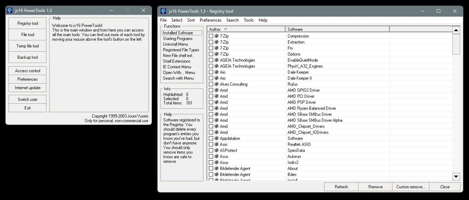The image size is (469, 200).
Task: Click the Custom remove... button
Action: [411, 187]
